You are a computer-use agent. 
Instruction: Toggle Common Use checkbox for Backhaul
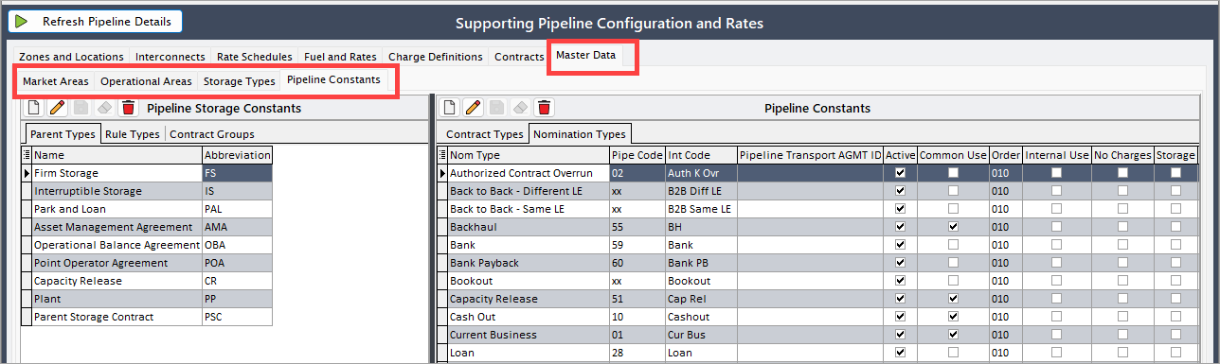pos(954,227)
